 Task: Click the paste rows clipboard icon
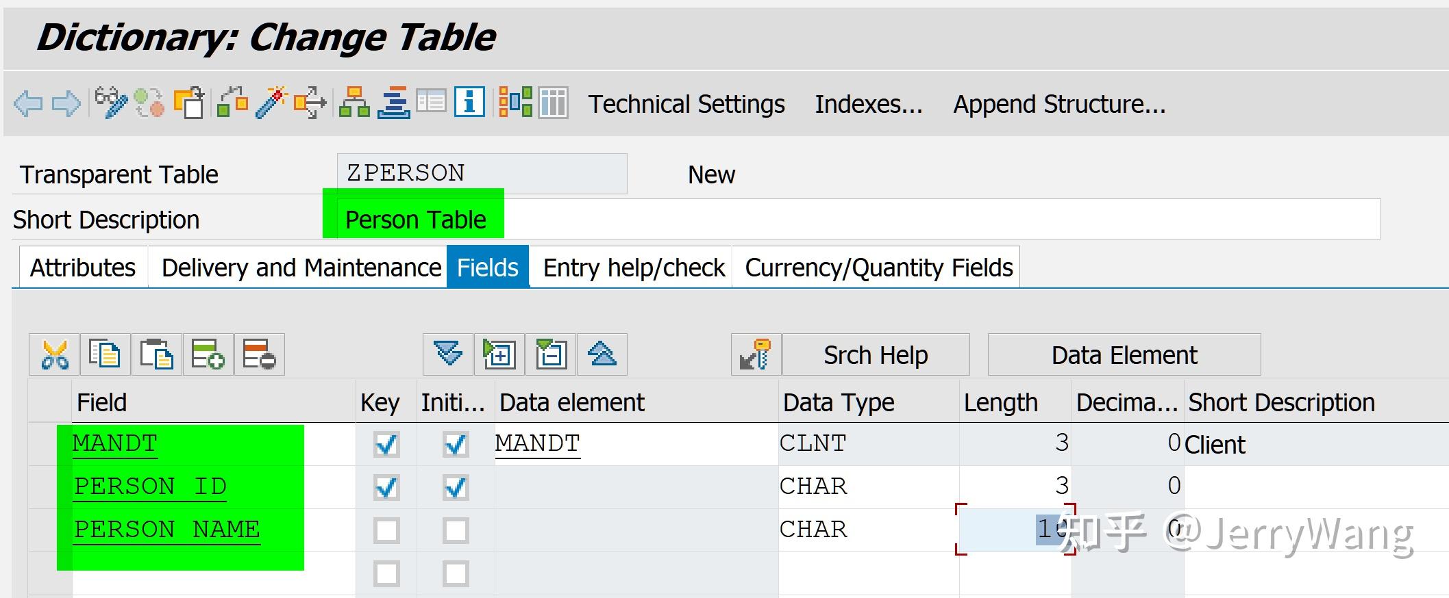tap(156, 355)
